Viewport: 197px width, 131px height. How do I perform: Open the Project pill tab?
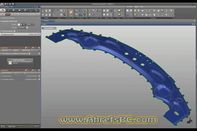coord(2,15)
